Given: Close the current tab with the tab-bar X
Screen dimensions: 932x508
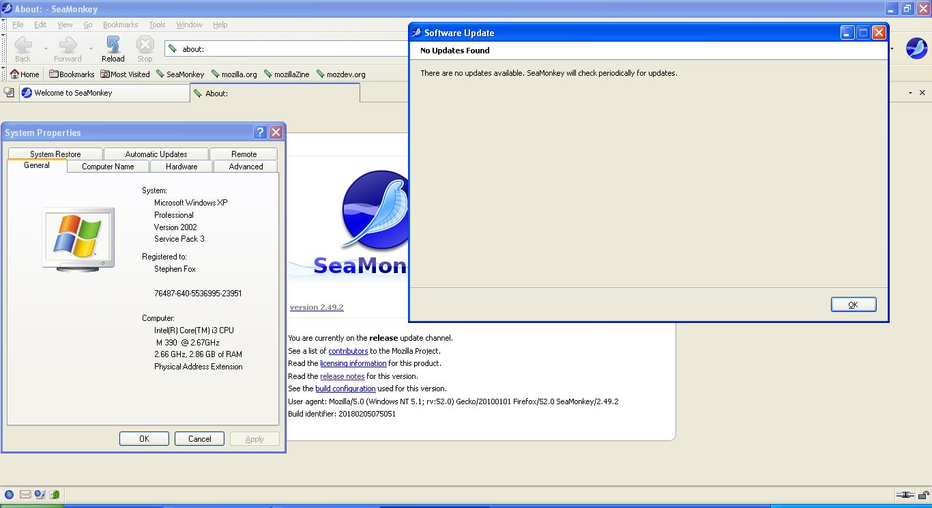Looking at the screenshot, I should [922, 92].
